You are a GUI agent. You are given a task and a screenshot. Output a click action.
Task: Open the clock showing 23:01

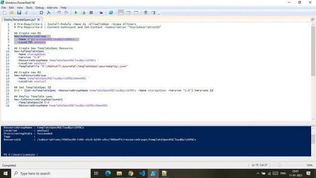point(296,174)
